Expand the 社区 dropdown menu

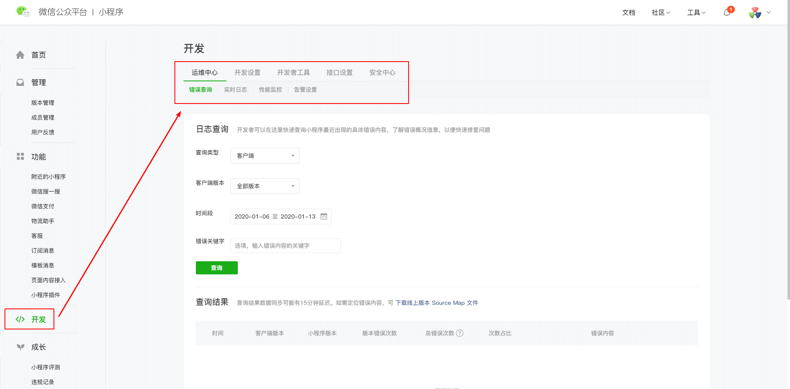coord(661,13)
